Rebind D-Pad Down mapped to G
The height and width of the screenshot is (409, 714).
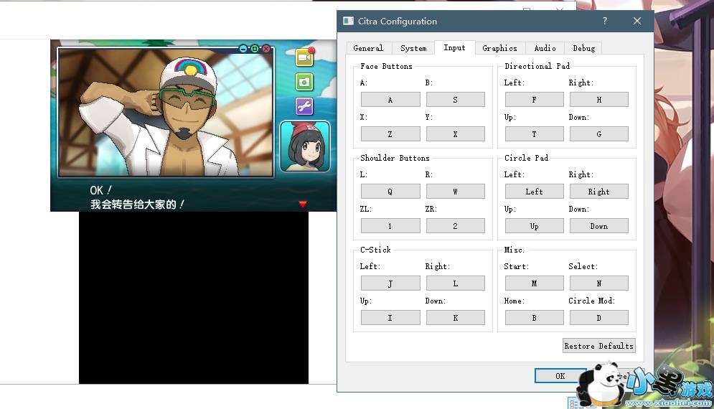point(598,134)
